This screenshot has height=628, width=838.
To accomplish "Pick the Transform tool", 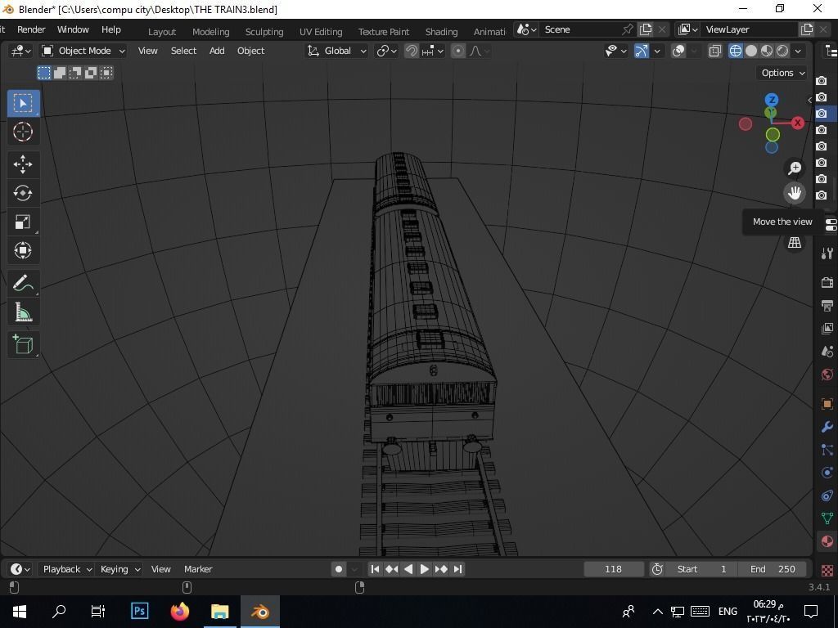I will (23, 250).
